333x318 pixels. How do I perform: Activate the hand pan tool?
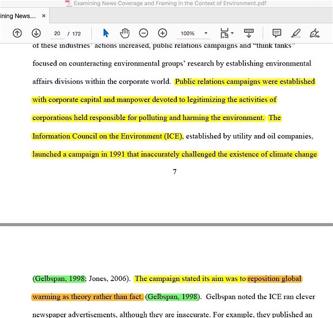coord(125,33)
